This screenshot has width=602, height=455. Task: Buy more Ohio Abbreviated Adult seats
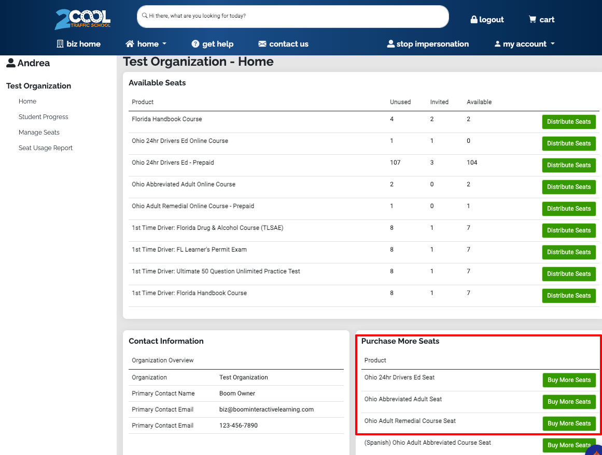pyautogui.click(x=569, y=402)
